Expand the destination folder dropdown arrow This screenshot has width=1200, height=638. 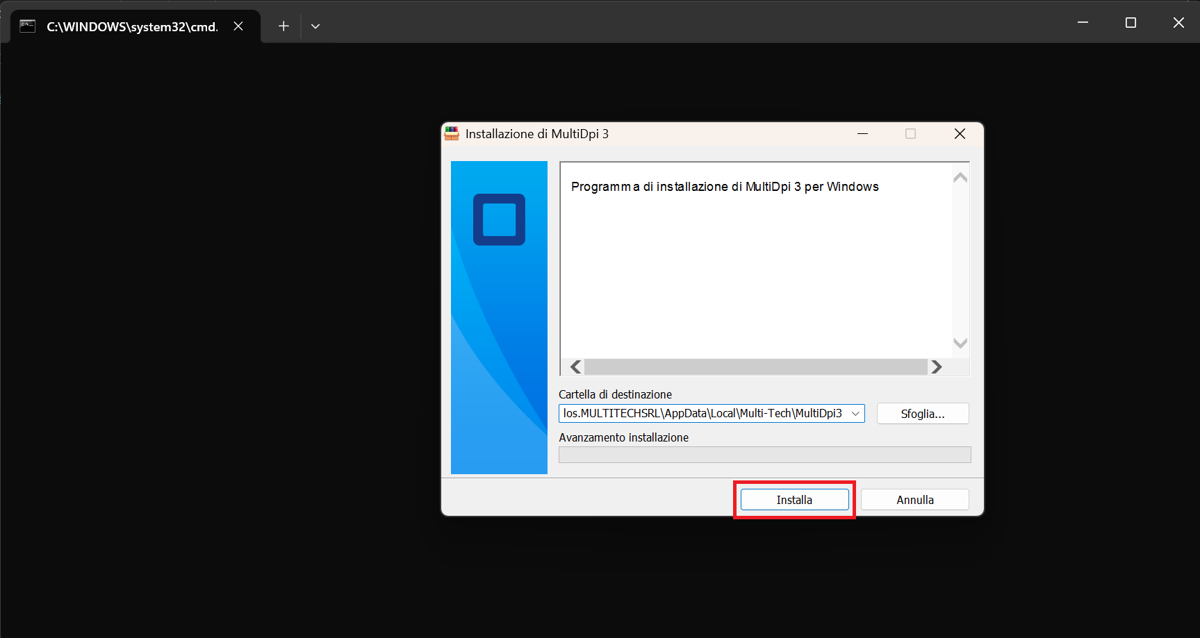click(x=855, y=414)
